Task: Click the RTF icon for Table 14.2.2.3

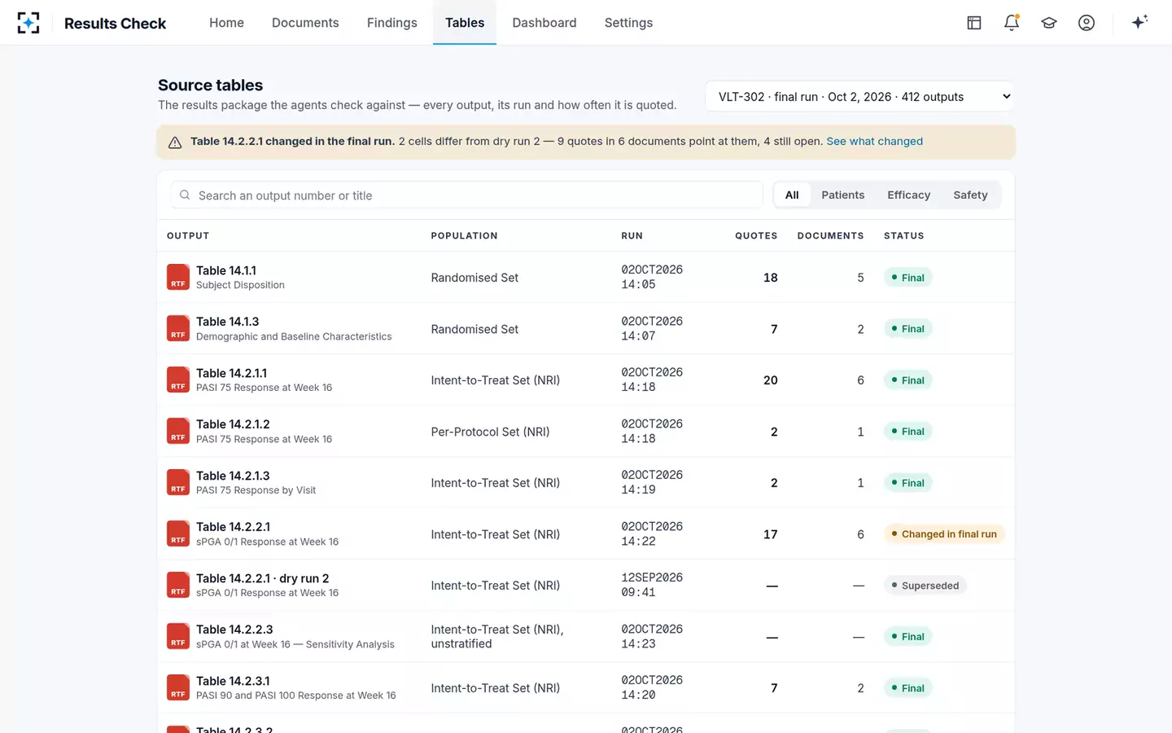Action: click(x=178, y=636)
